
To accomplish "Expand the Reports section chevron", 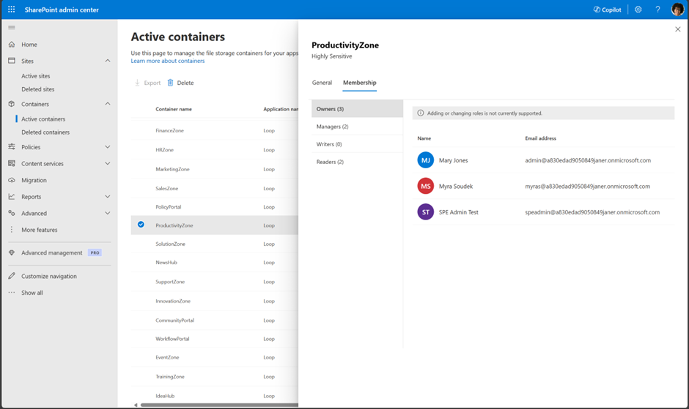I will [108, 197].
